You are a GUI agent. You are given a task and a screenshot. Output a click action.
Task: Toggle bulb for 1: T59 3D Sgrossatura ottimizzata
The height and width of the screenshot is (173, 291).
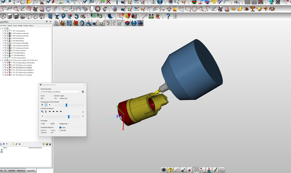point(7,63)
